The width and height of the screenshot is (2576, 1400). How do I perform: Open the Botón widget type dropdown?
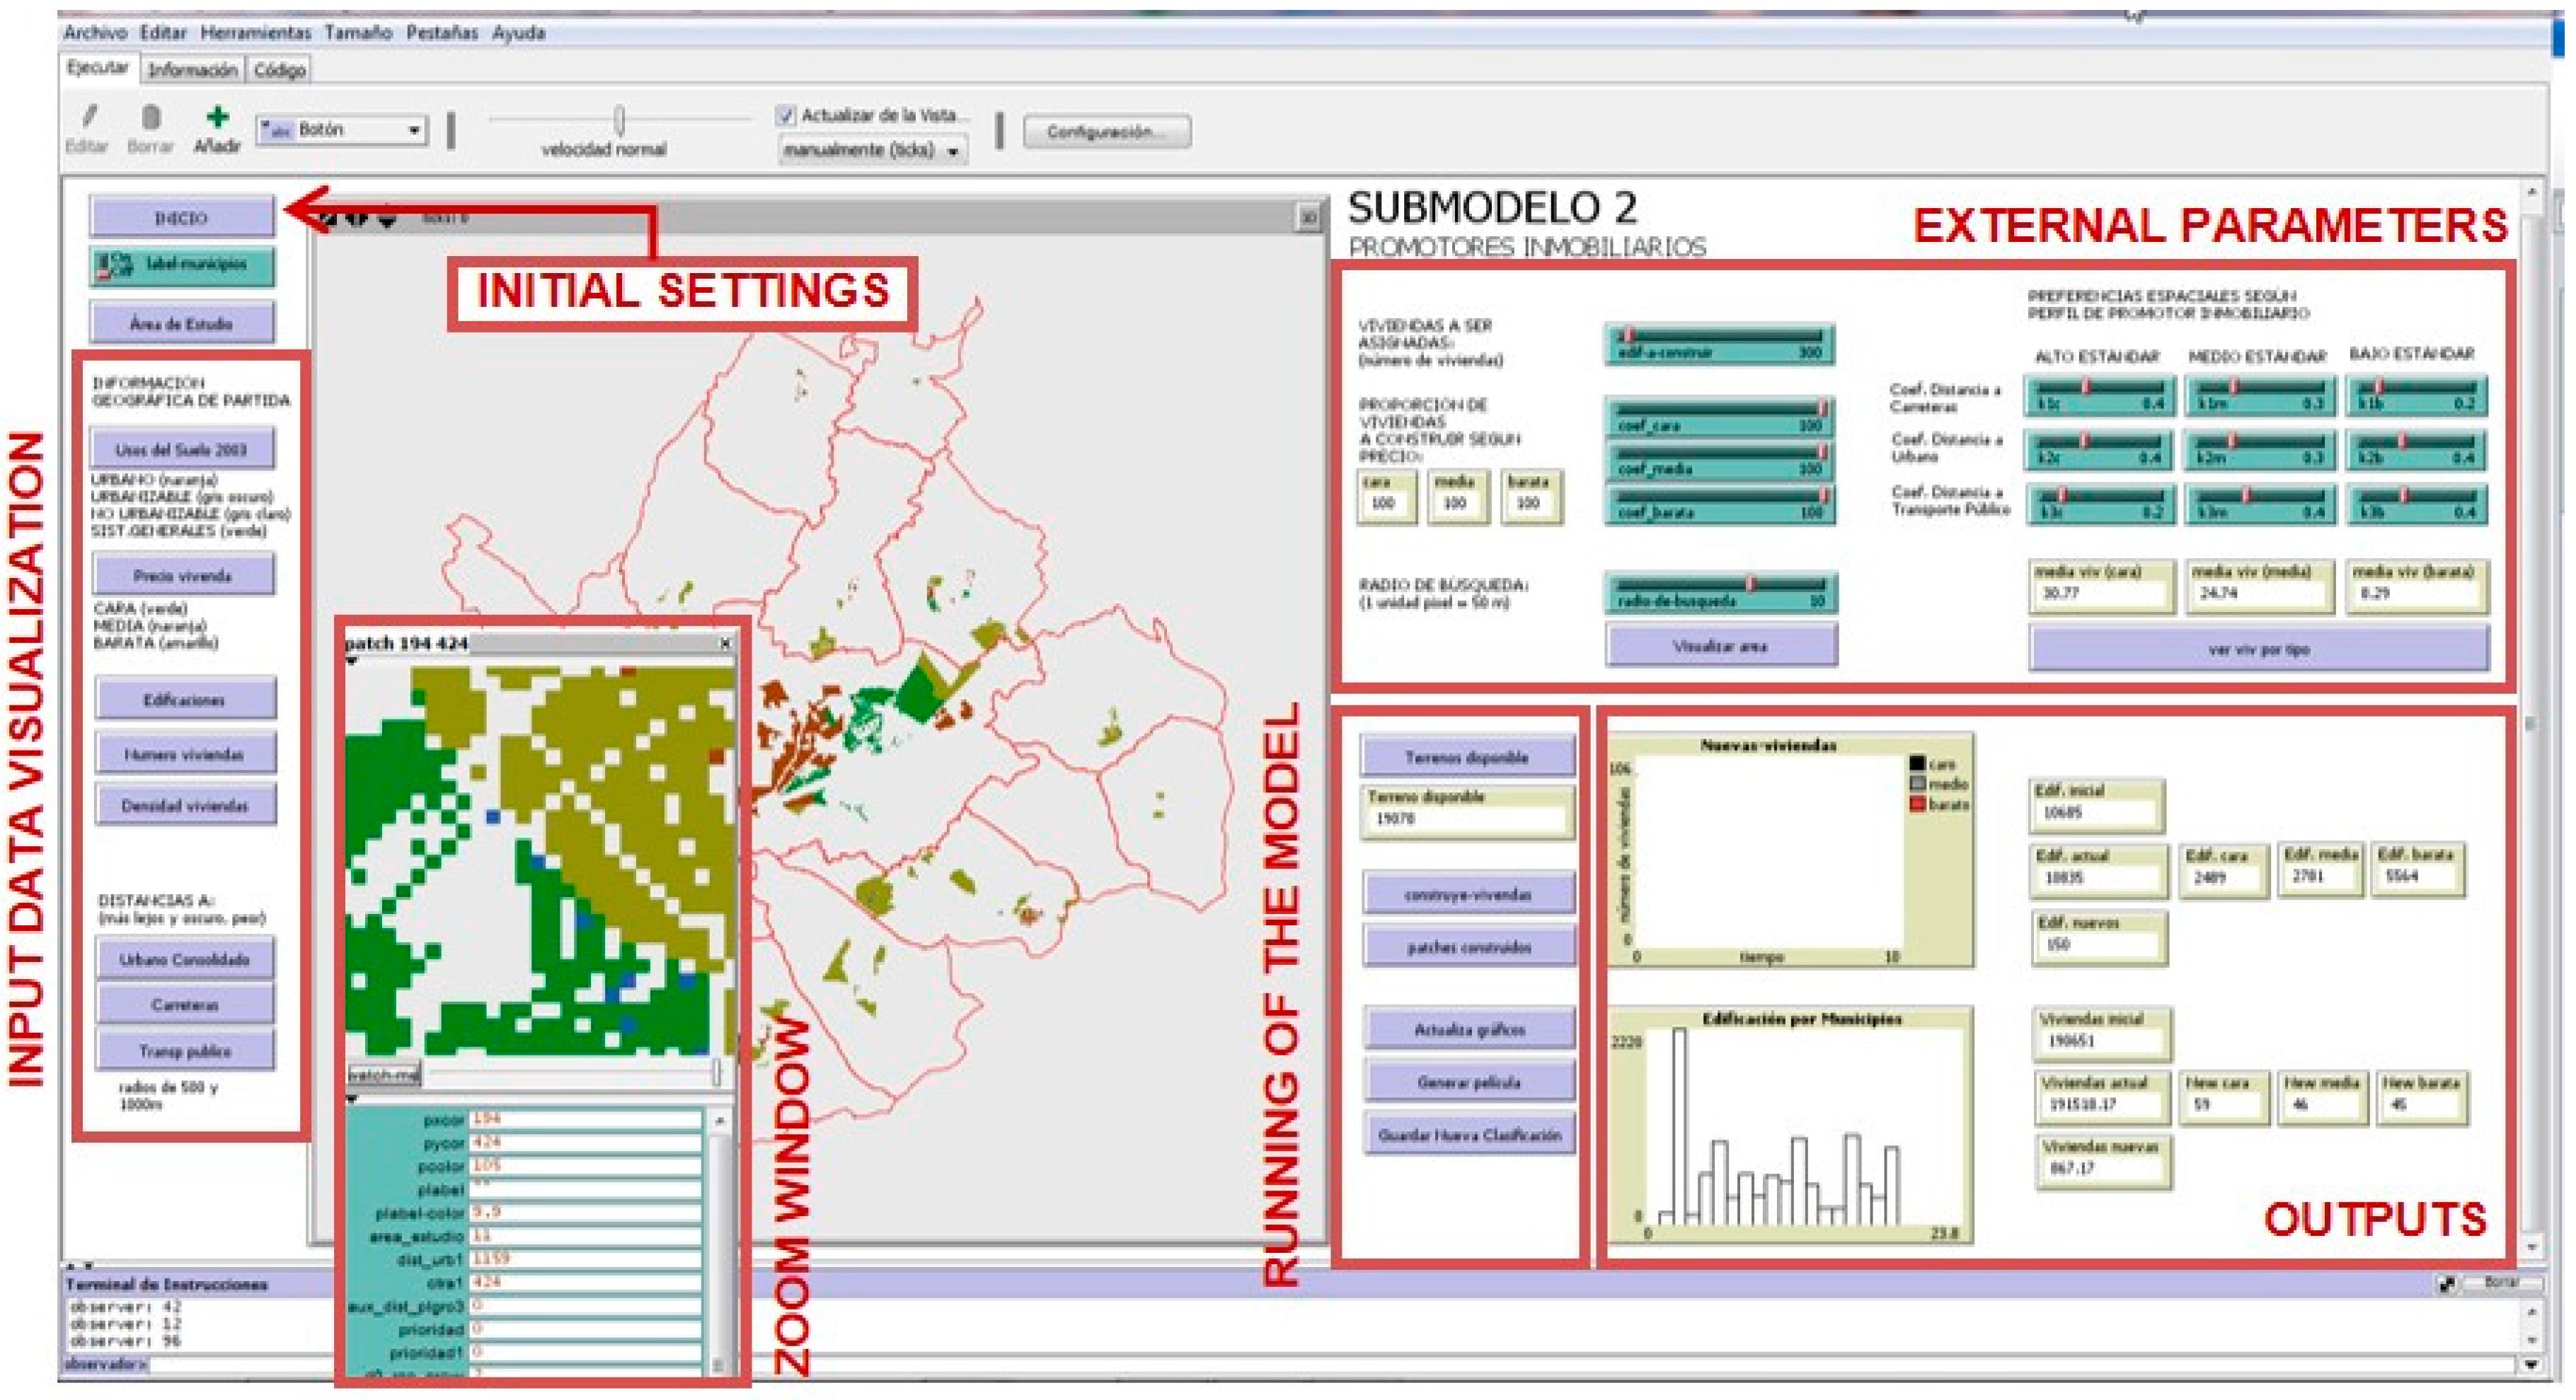(x=342, y=130)
